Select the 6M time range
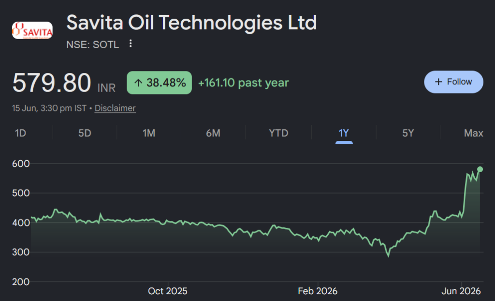 213,133
